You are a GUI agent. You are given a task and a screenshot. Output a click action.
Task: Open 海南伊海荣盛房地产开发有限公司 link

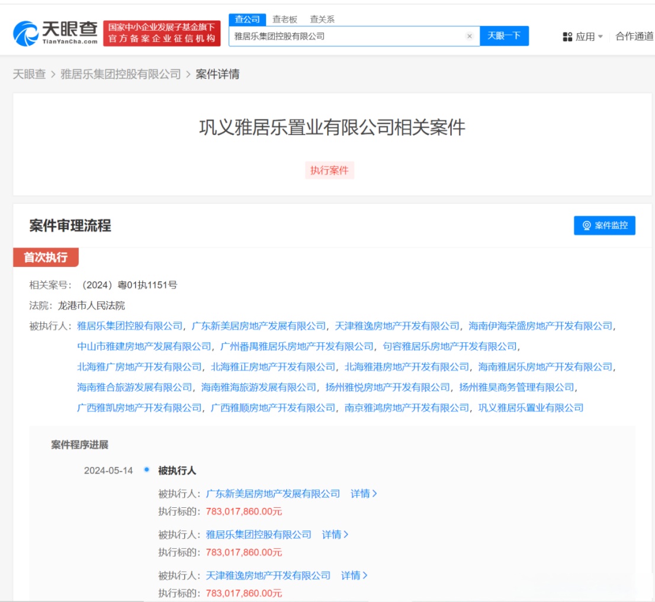point(541,326)
